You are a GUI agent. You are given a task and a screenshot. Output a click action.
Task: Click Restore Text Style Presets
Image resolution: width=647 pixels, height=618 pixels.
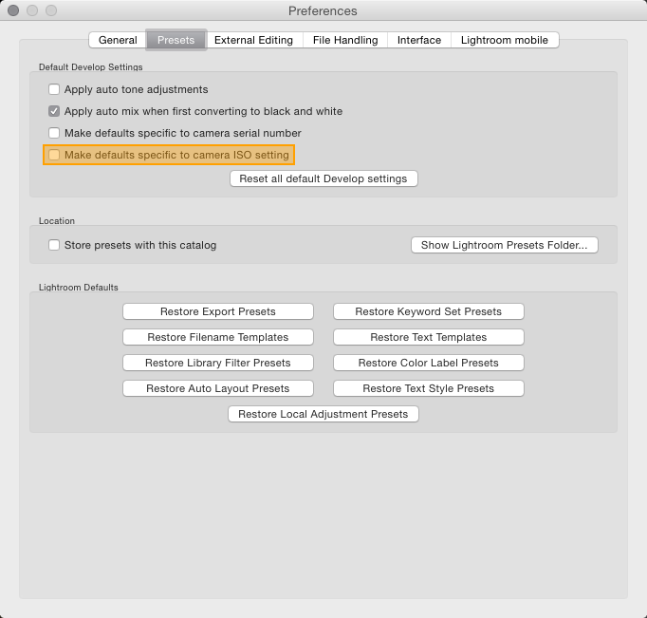428,388
